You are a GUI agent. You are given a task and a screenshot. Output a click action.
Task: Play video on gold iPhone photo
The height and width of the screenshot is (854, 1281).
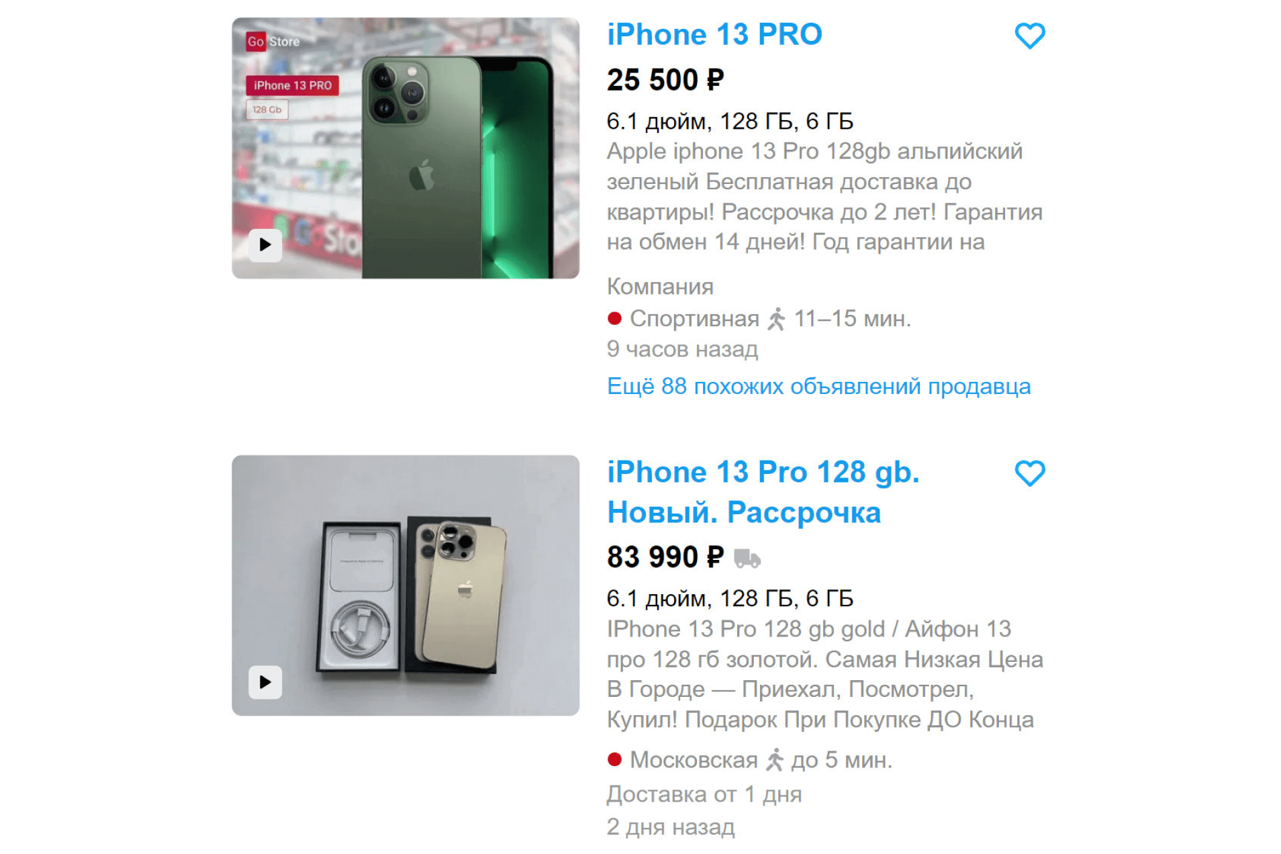[x=265, y=681]
